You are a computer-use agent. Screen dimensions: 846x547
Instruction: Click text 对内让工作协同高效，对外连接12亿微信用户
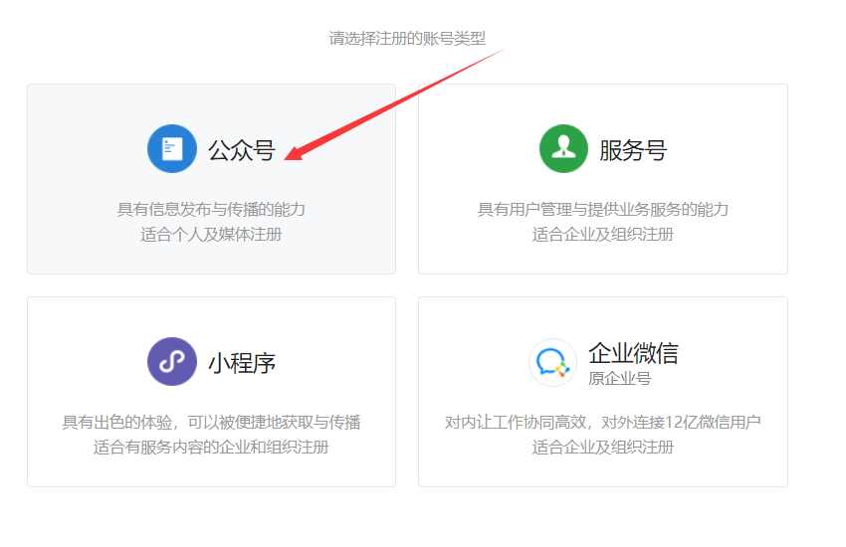pos(603,422)
